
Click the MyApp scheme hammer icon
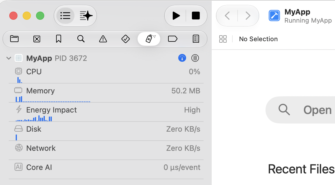pyautogui.click(x=274, y=16)
